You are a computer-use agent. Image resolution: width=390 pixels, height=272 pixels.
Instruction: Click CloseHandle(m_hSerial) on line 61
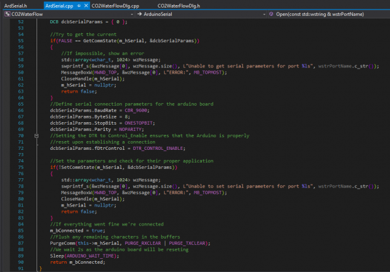tap(92, 79)
